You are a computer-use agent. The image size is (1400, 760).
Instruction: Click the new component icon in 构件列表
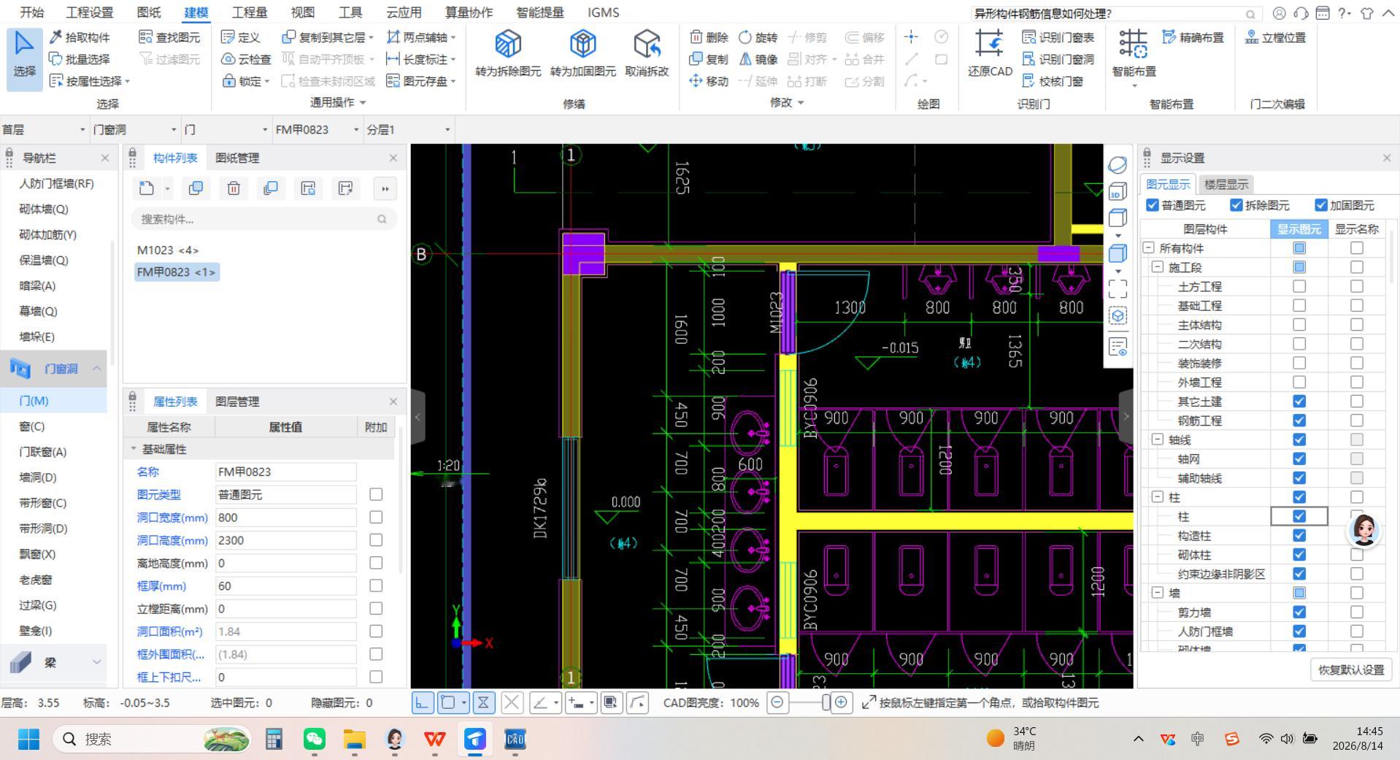pos(147,188)
